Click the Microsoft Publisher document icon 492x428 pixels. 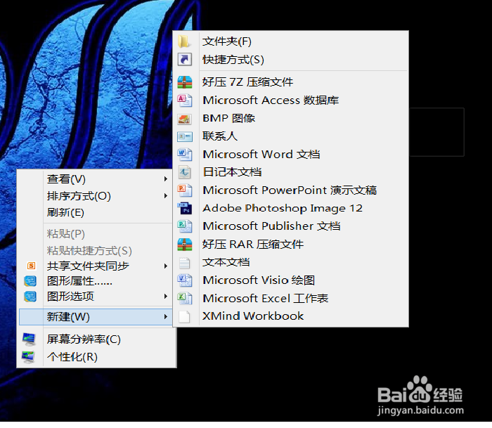[184, 226]
